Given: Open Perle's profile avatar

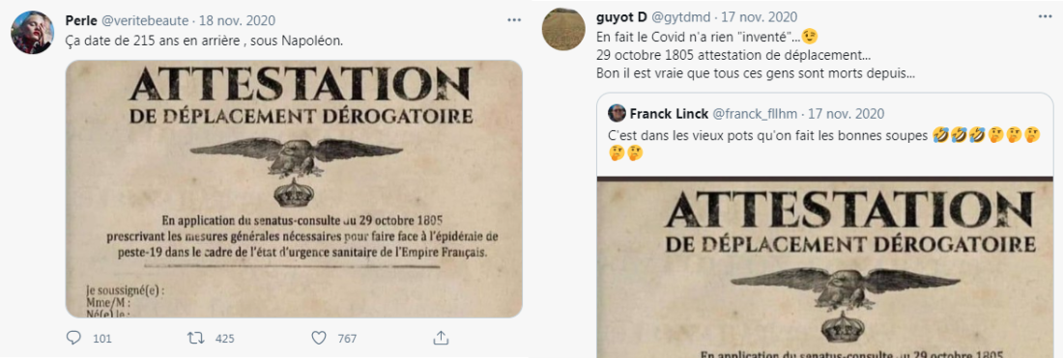Looking at the screenshot, I should tap(32, 33).
